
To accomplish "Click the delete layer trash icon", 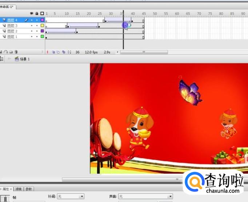I will pyautogui.click(x=16, y=52).
